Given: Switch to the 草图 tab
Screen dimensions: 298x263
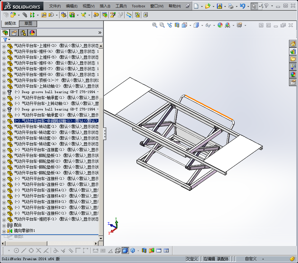Looking at the screenshot, I should [28, 23].
